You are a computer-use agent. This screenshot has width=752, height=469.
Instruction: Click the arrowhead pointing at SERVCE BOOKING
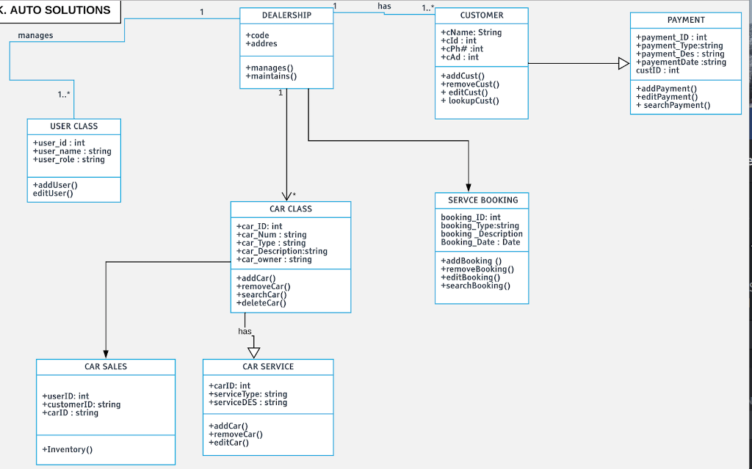tap(469, 188)
